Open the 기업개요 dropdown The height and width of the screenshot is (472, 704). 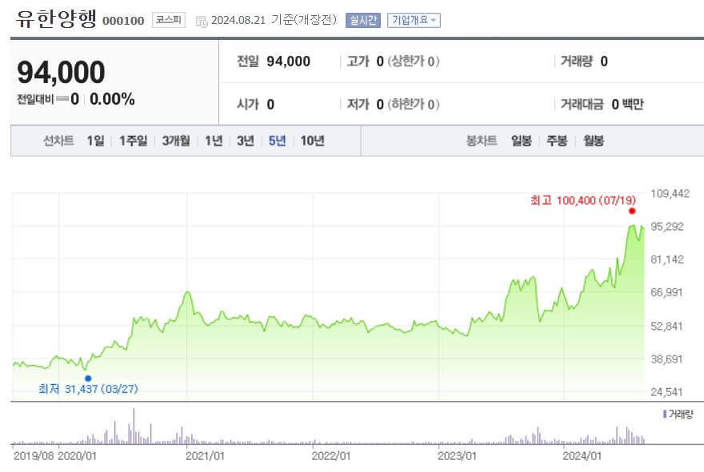point(414,20)
